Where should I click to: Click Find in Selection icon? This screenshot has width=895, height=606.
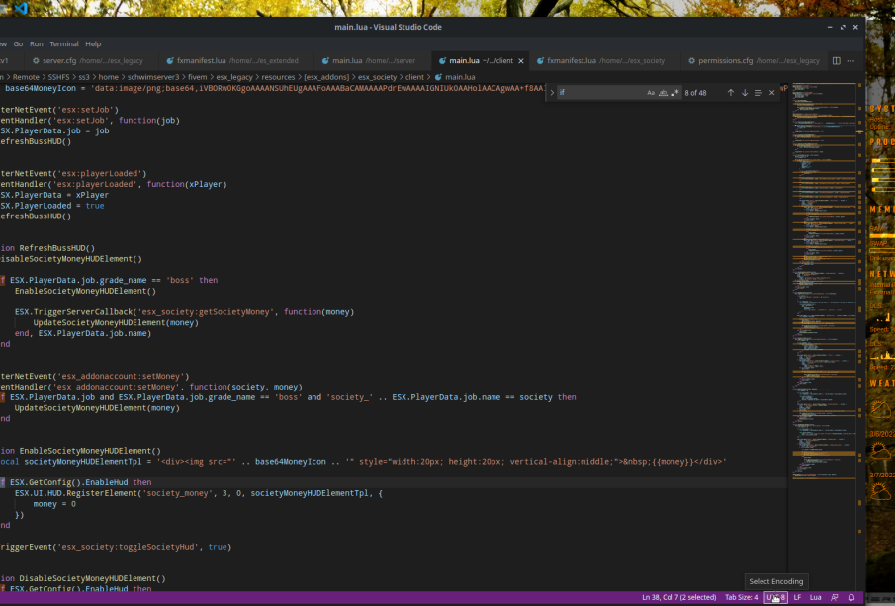pyautogui.click(x=758, y=92)
